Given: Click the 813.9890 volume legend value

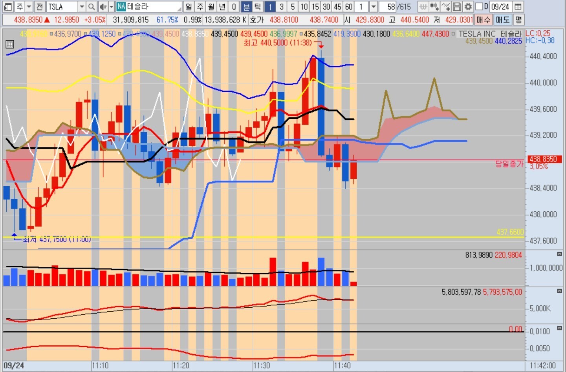Looking at the screenshot, I should [x=479, y=255].
